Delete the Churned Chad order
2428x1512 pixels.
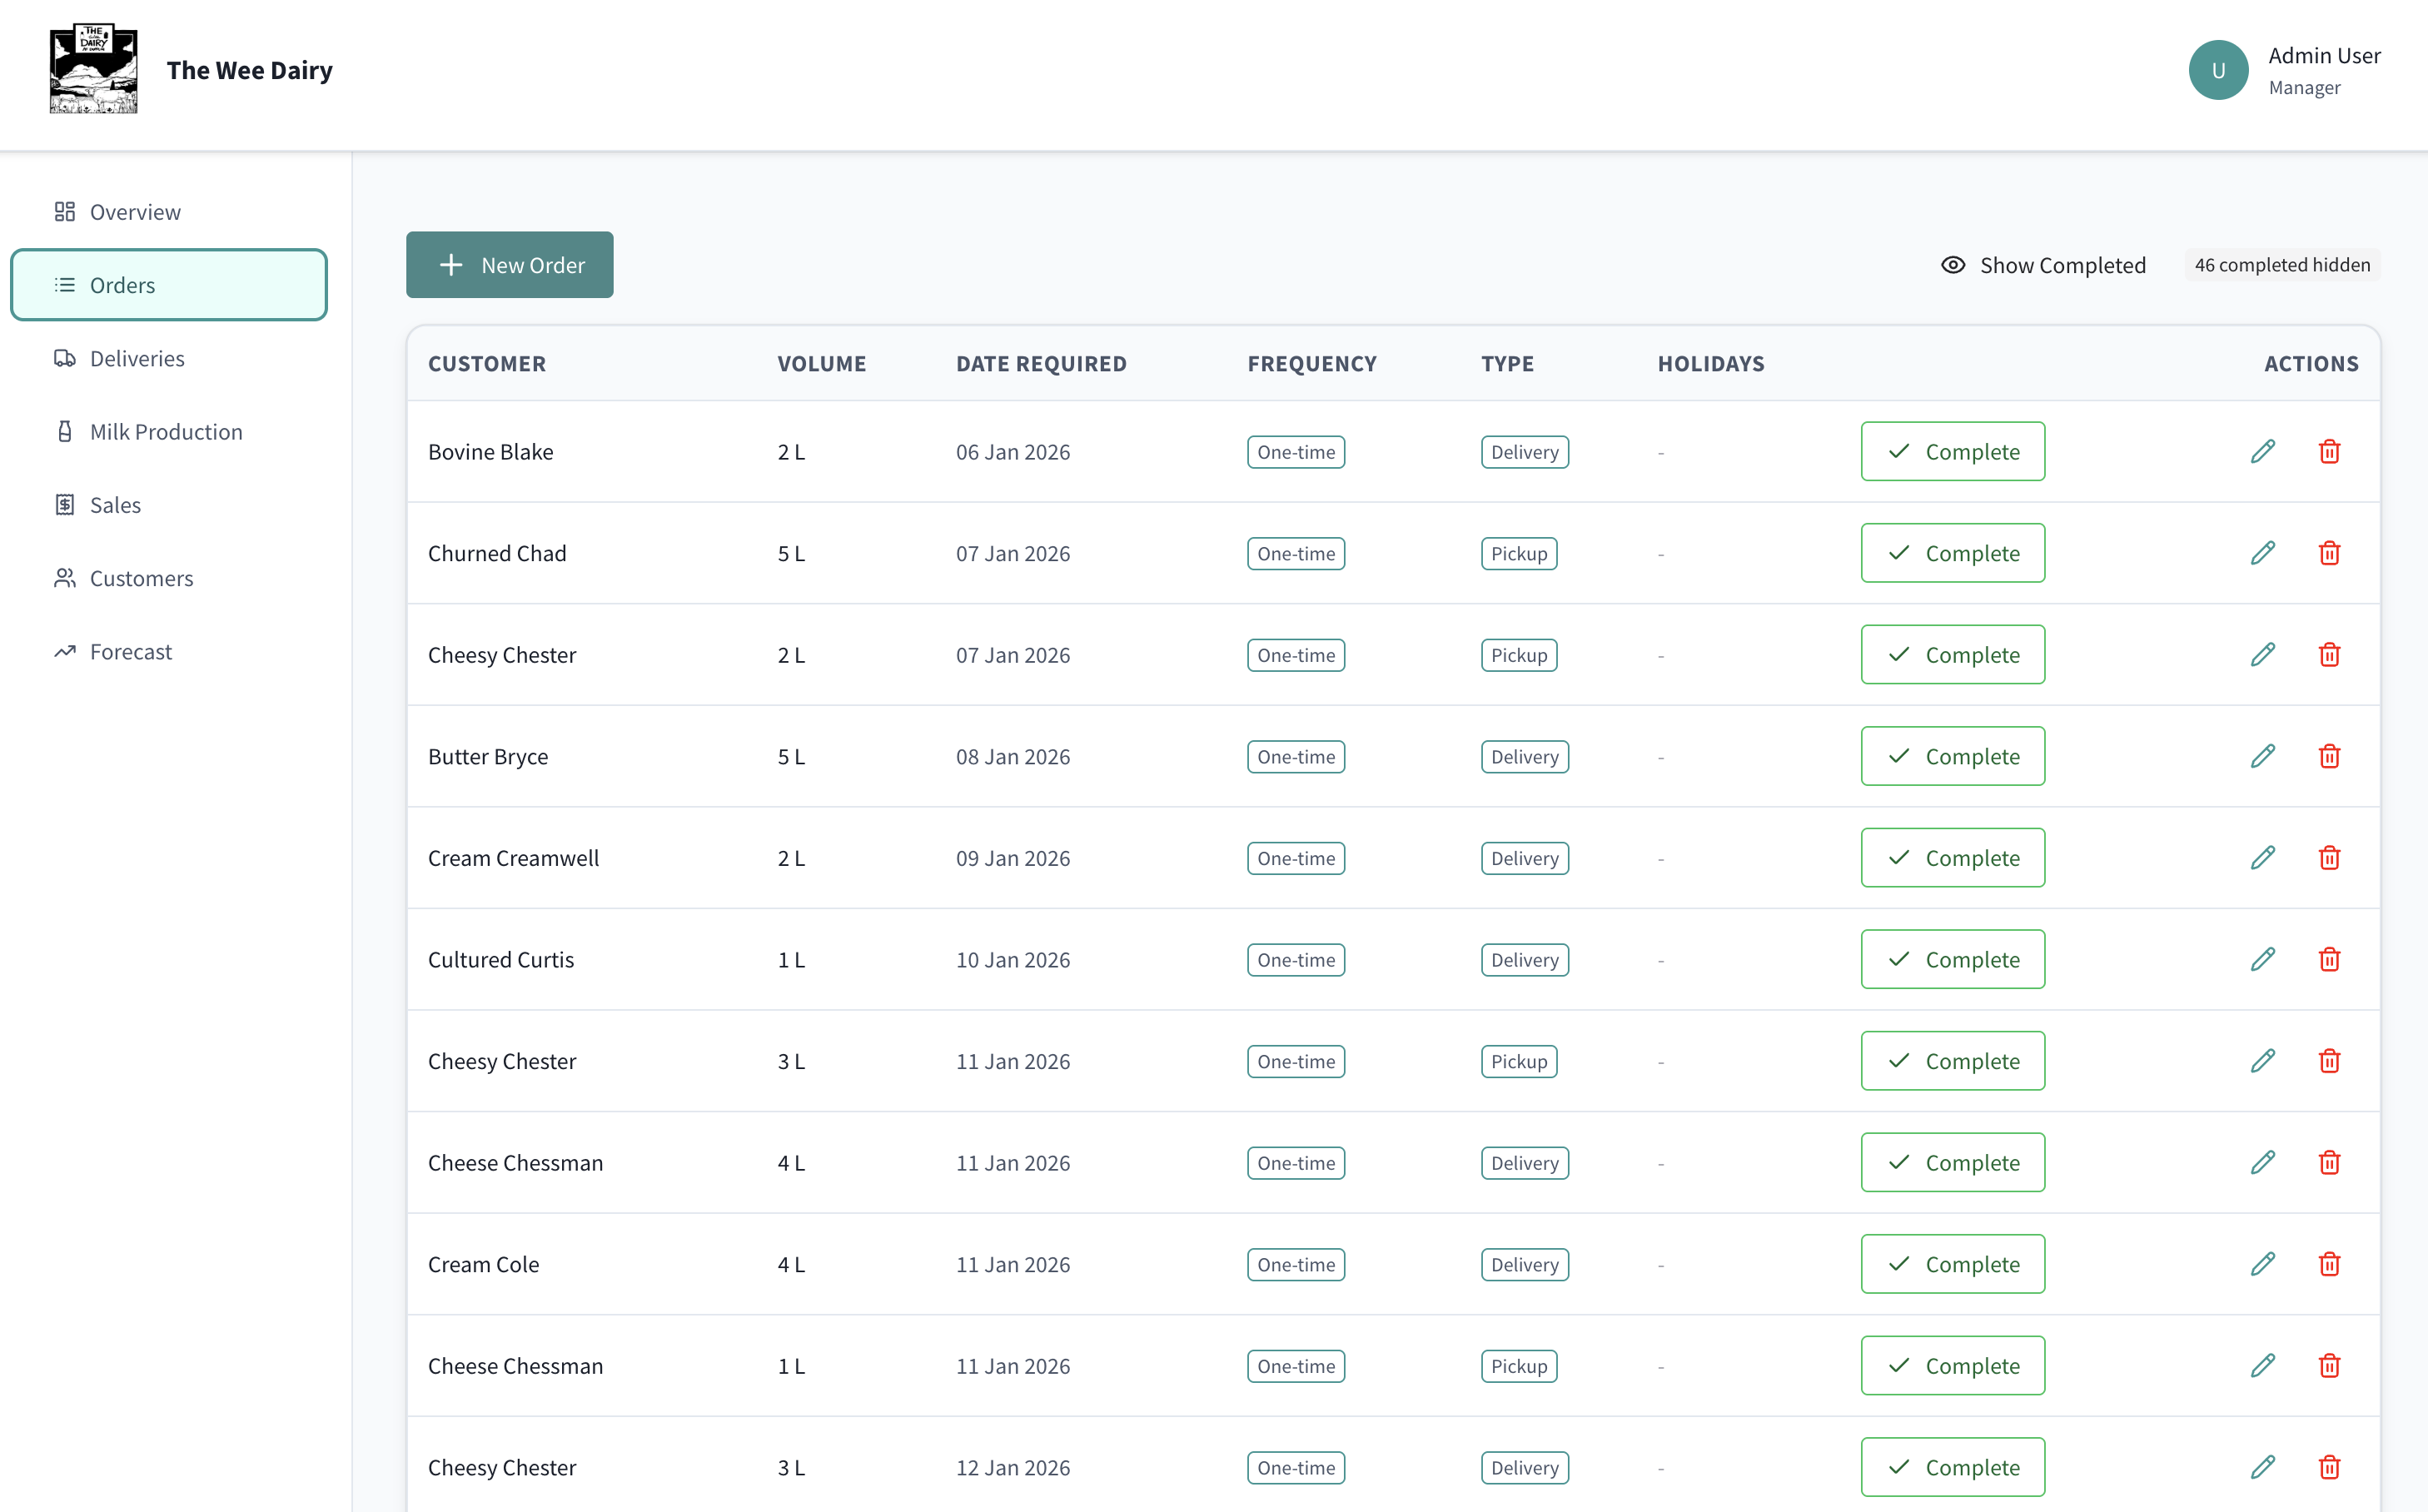coord(2329,553)
